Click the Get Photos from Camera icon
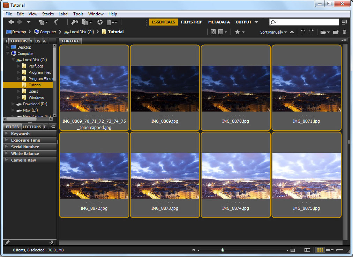 click(x=74, y=22)
